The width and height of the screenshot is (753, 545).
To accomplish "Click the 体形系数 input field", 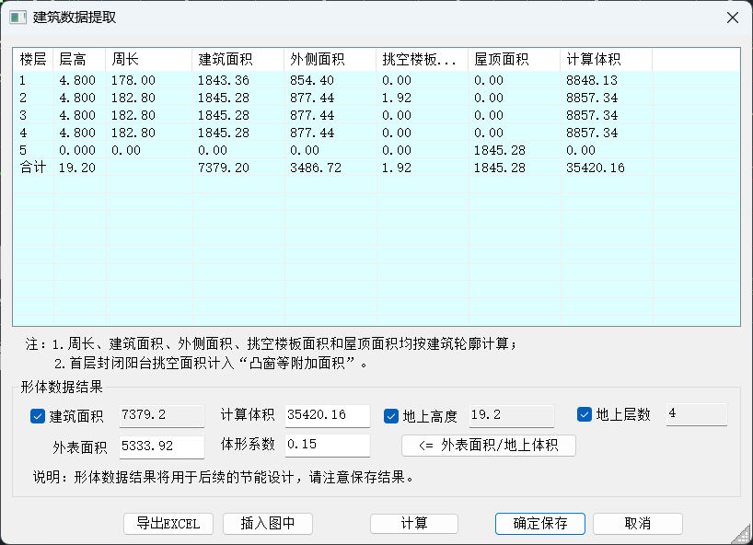I will [328, 446].
